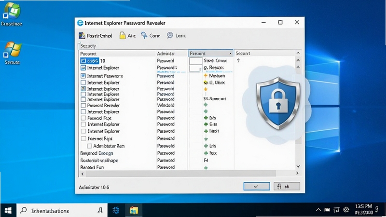Show hidden tray icons with the chevron
The width and height of the screenshot is (386, 217).
click(318, 210)
